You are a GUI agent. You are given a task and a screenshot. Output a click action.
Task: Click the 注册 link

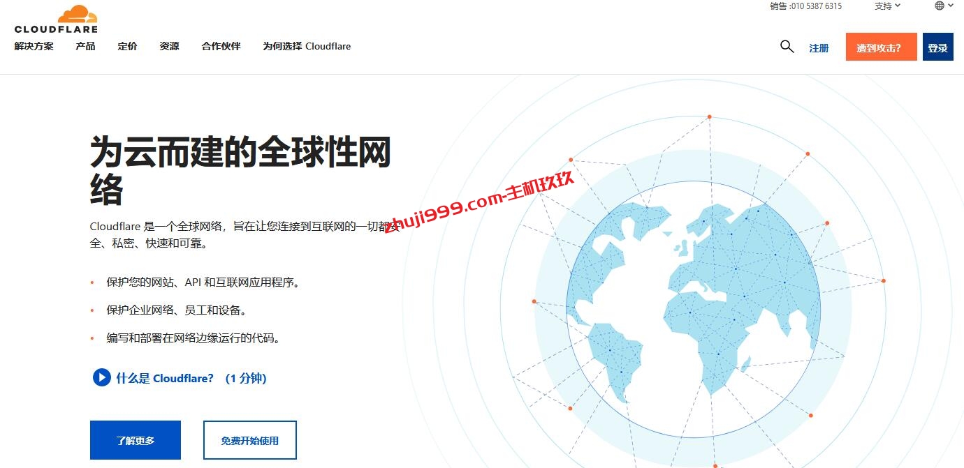point(819,48)
